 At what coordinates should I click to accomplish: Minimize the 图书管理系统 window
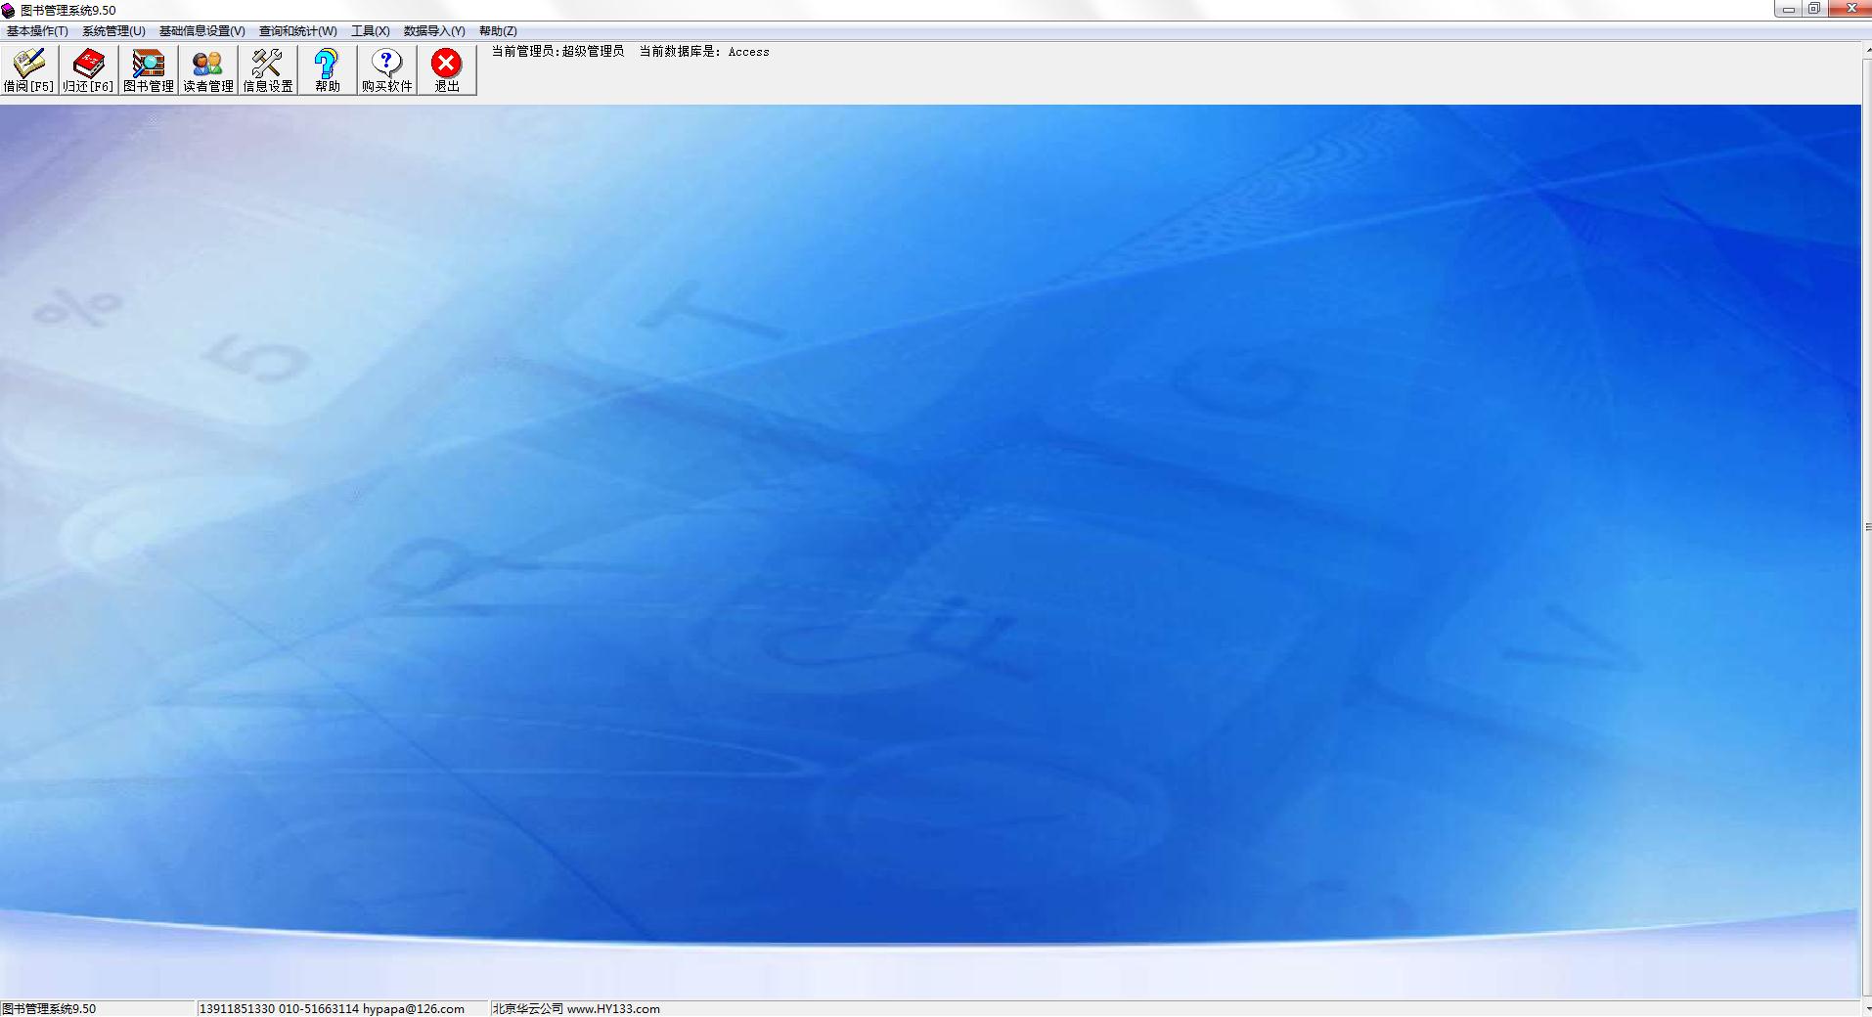click(1789, 9)
